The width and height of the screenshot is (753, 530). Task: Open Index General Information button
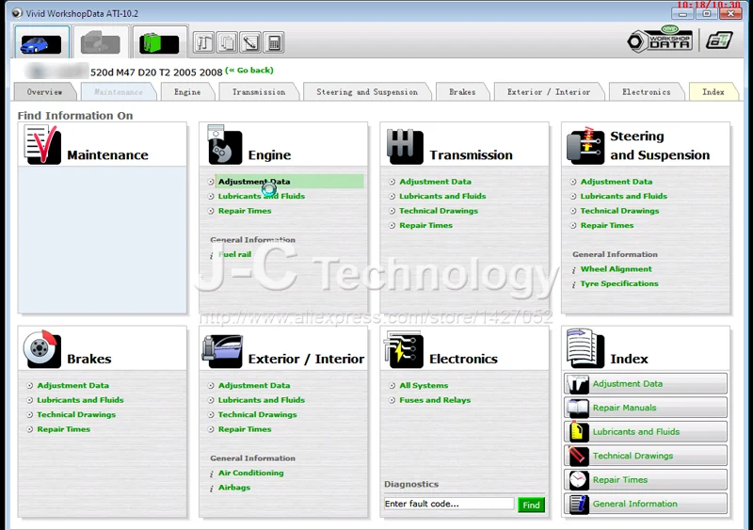(x=646, y=504)
